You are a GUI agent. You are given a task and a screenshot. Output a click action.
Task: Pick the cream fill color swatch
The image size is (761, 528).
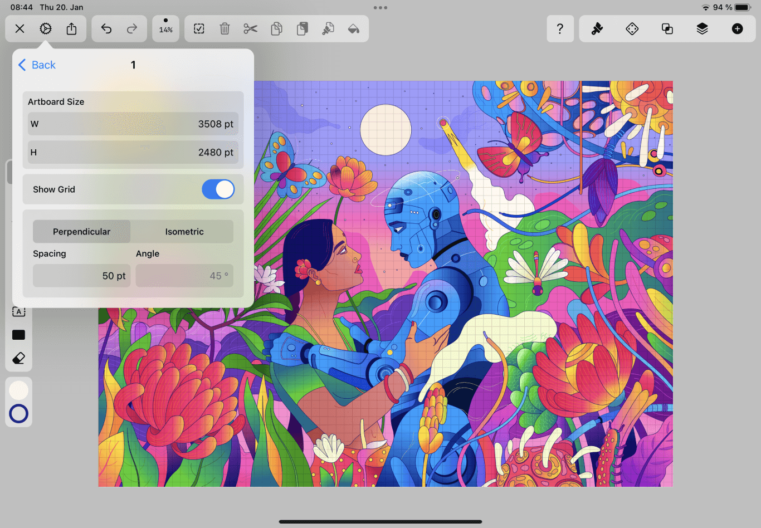pyautogui.click(x=19, y=390)
